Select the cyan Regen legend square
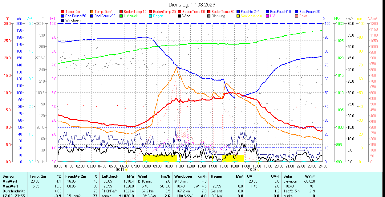The image size is (385, 197). [151, 16]
